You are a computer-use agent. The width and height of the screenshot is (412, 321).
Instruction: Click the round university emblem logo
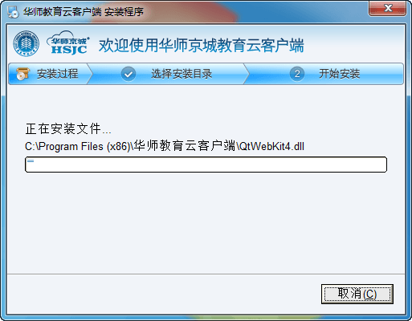(27, 43)
